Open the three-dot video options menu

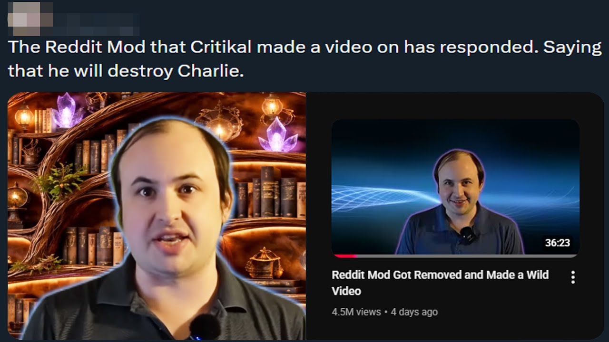point(573,277)
